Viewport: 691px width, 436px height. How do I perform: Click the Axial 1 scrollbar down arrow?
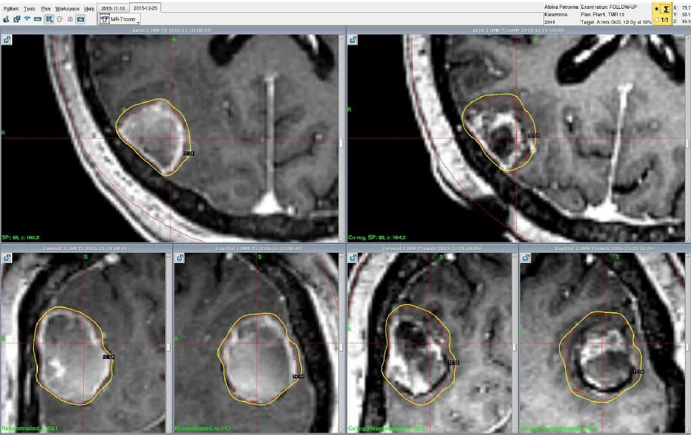342,239
